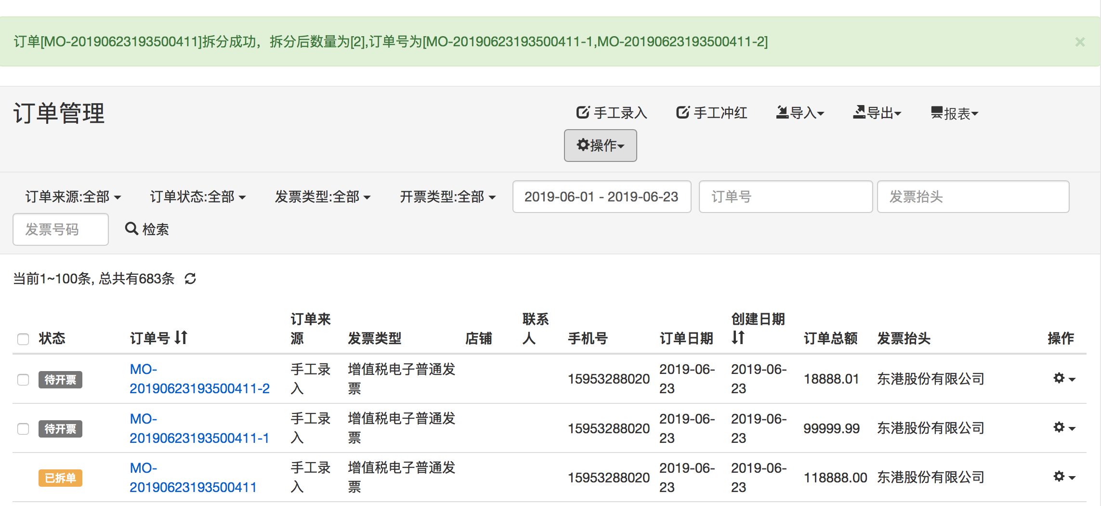
Task: Click 手工录入 to add an order manually
Action: pyautogui.click(x=612, y=113)
